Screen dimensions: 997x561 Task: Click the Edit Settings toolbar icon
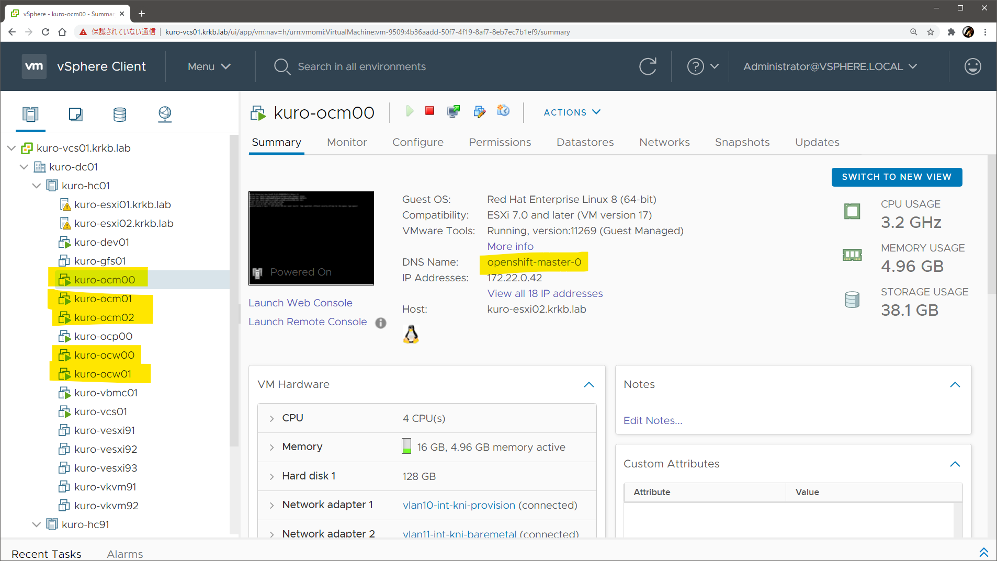point(479,111)
